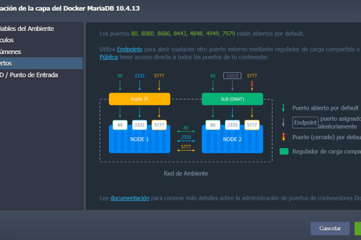This screenshot has width=361, height=240.
Task: Click port 2333 box on NODE 2
Action: click(232, 125)
